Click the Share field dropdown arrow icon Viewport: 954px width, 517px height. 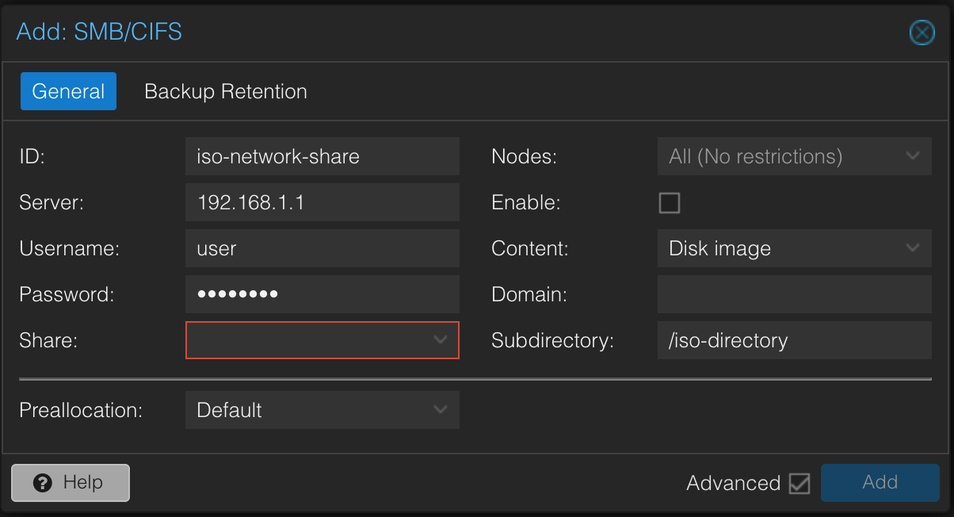point(441,340)
